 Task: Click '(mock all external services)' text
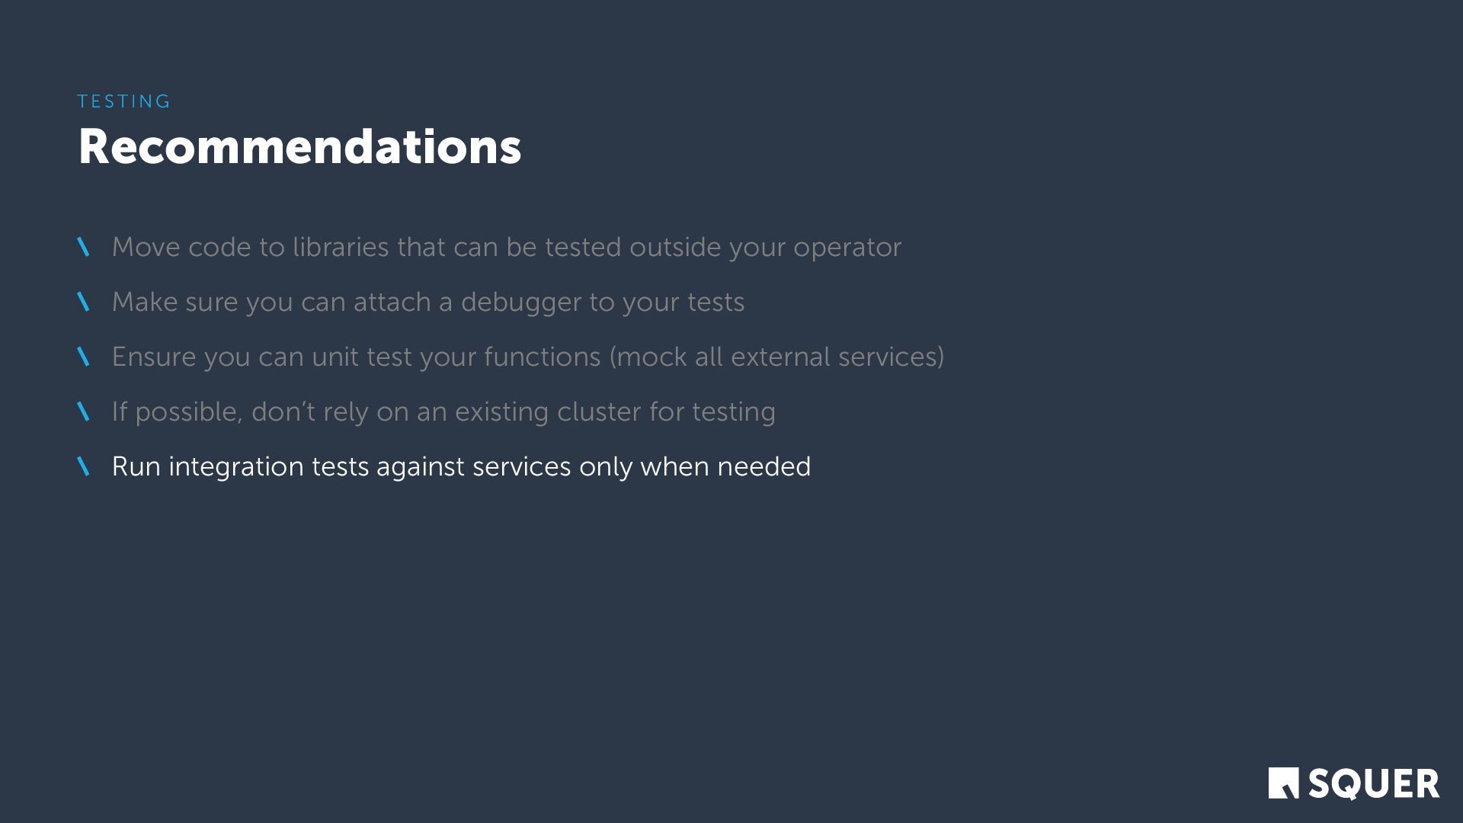click(x=776, y=357)
